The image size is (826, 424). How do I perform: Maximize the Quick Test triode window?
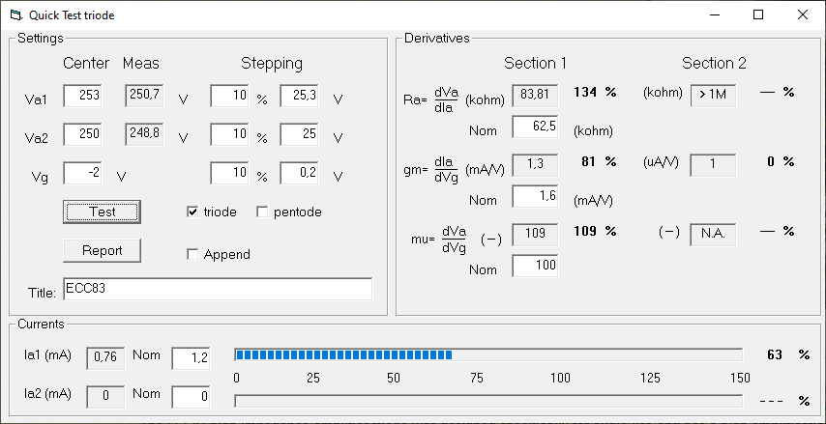(758, 14)
